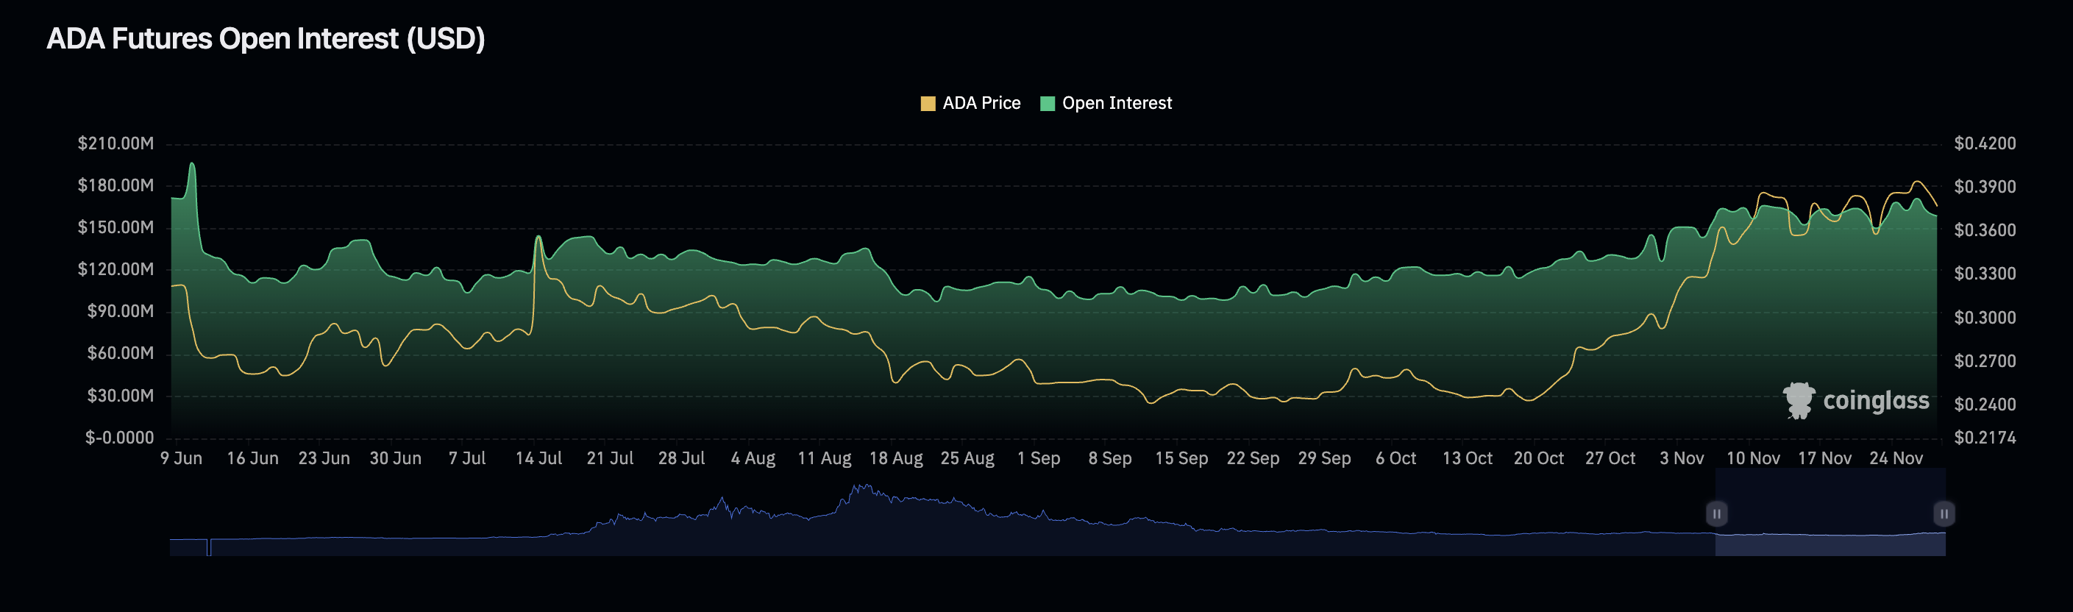Click the $150.00M left axis label

click(x=115, y=227)
